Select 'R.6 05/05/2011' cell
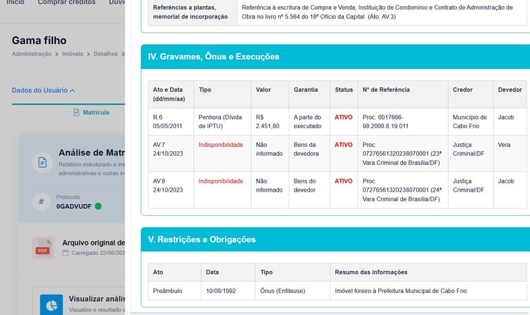Viewport: 530px width, 315px height. coord(170,121)
